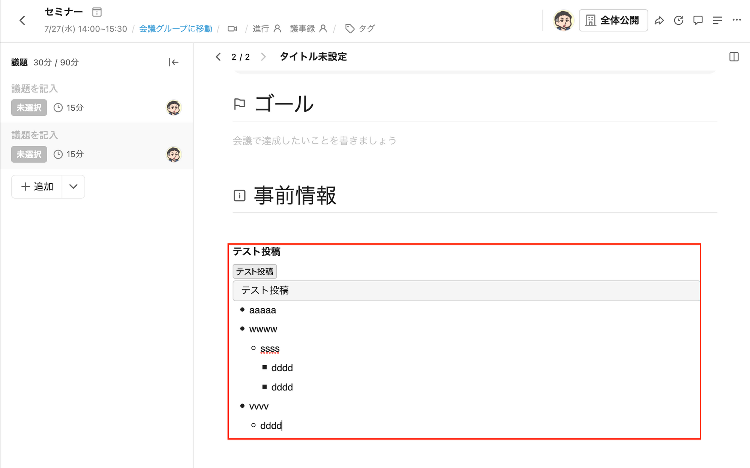Click the flag icon beside ゴール
The height and width of the screenshot is (468, 750).
239,104
